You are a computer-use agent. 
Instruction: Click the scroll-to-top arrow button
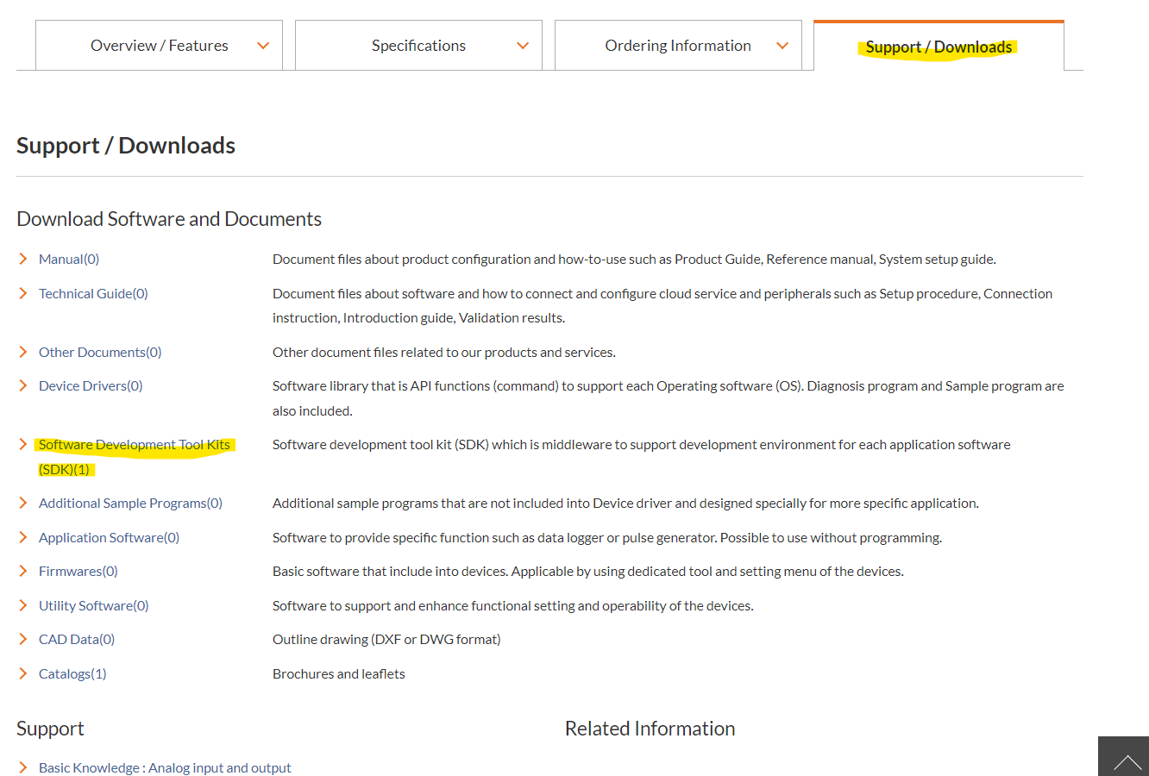point(1125,759)
